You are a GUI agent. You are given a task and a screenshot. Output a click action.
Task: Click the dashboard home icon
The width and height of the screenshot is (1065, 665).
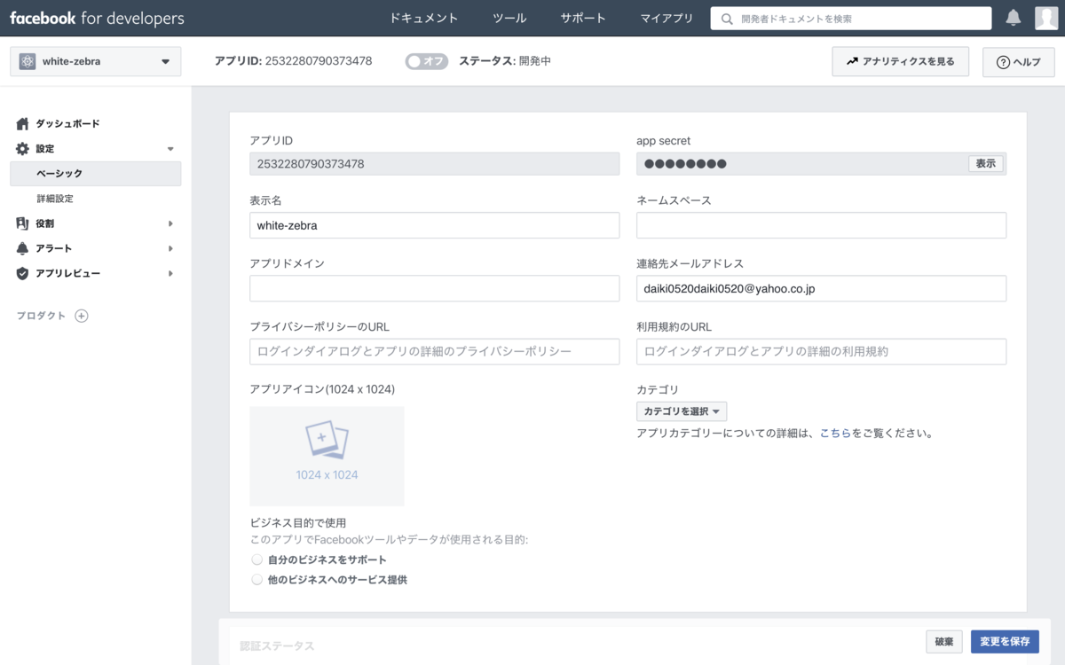pos(23,124)
